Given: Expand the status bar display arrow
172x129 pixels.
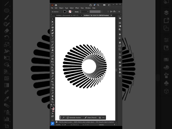Looking at the screenshot, I should click(x=114, y=125).
